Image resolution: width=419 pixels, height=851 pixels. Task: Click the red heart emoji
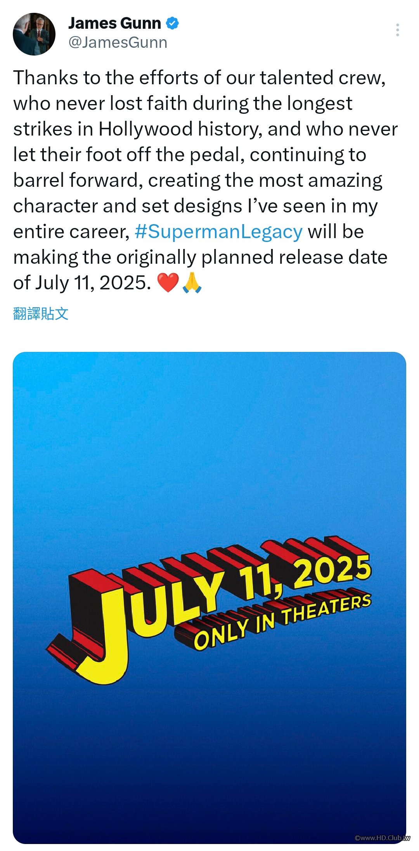[x=168, y=282]
